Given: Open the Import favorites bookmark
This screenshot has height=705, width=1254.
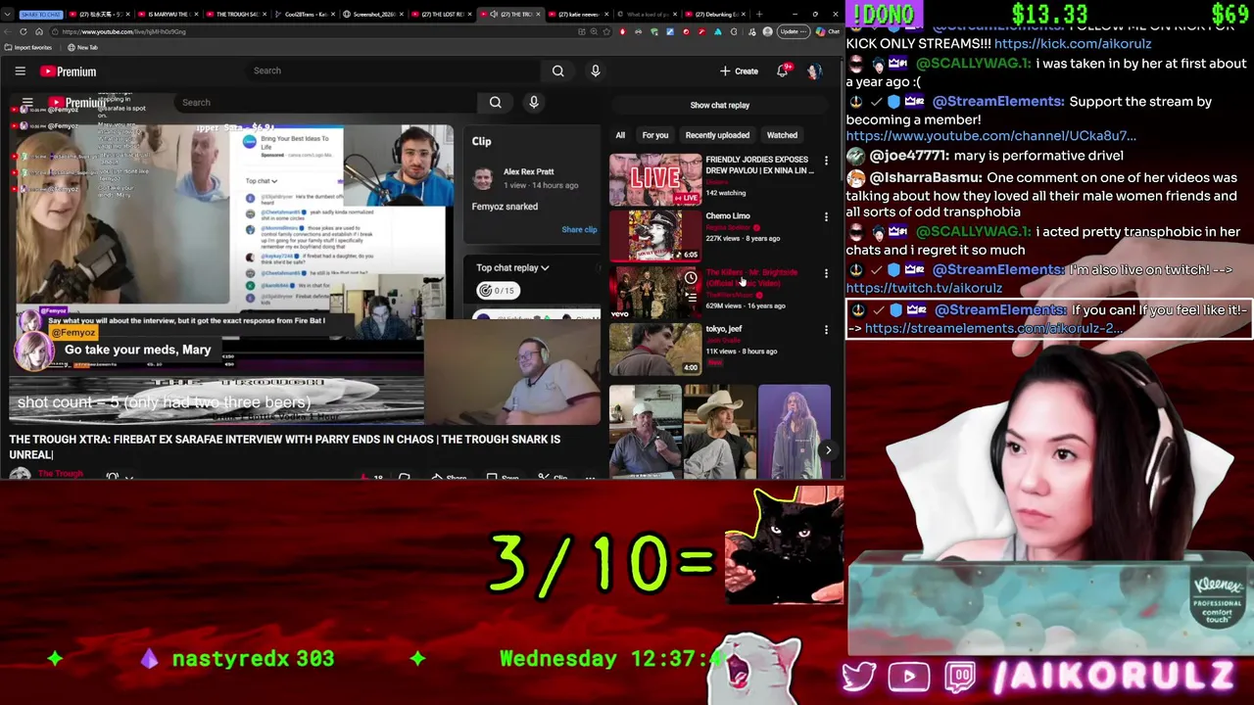Looking at the screenshot, I should (x=27, y=47).
